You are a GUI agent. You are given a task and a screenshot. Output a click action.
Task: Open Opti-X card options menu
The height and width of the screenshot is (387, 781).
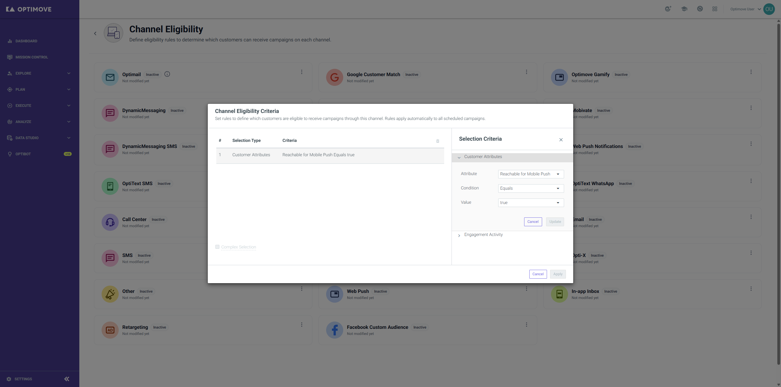(x=751, y=253)
